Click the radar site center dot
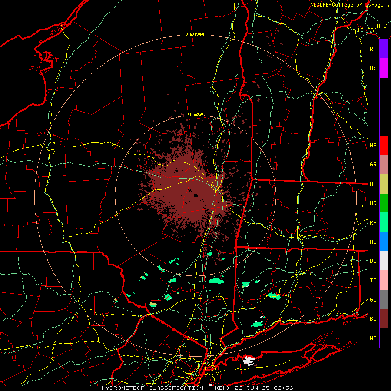 195,195
